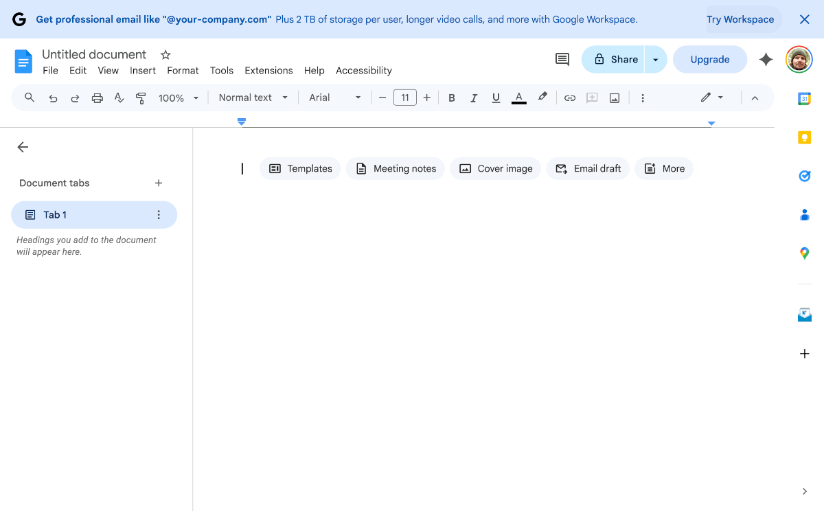This screenshot has width=824, height=511.
Task: Open the Insert menu
Action: pos(143,71)
